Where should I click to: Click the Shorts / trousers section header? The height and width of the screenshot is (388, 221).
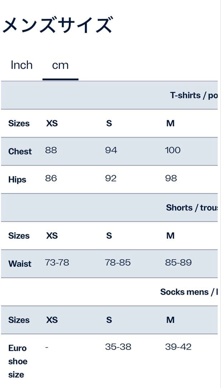[191, 208]
